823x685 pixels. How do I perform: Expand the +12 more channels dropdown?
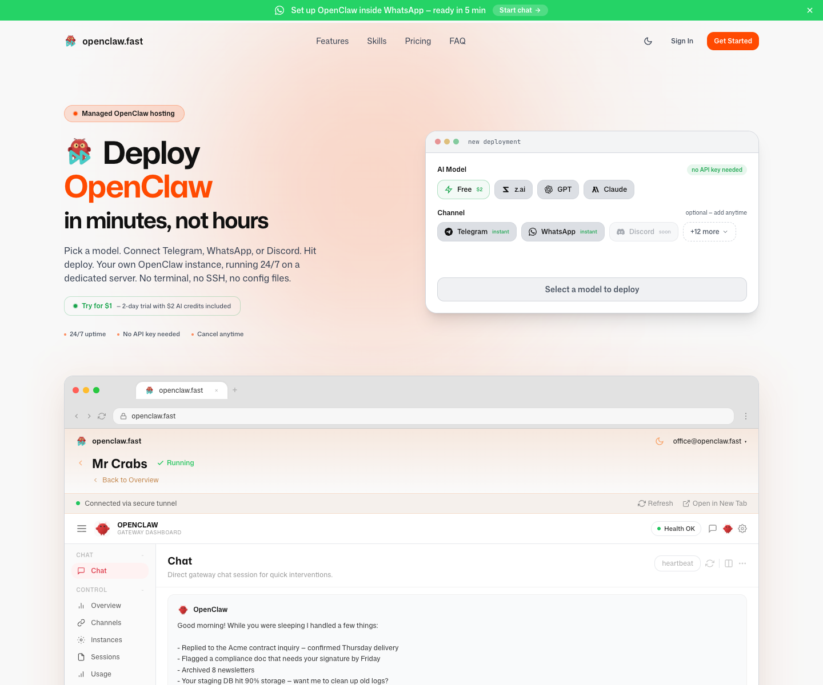(x=709, y=232)
